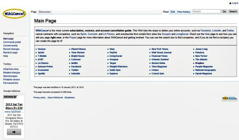This screenshot has width=239, height=140.
Task: Open the Financial Times link
Action: 159,56
